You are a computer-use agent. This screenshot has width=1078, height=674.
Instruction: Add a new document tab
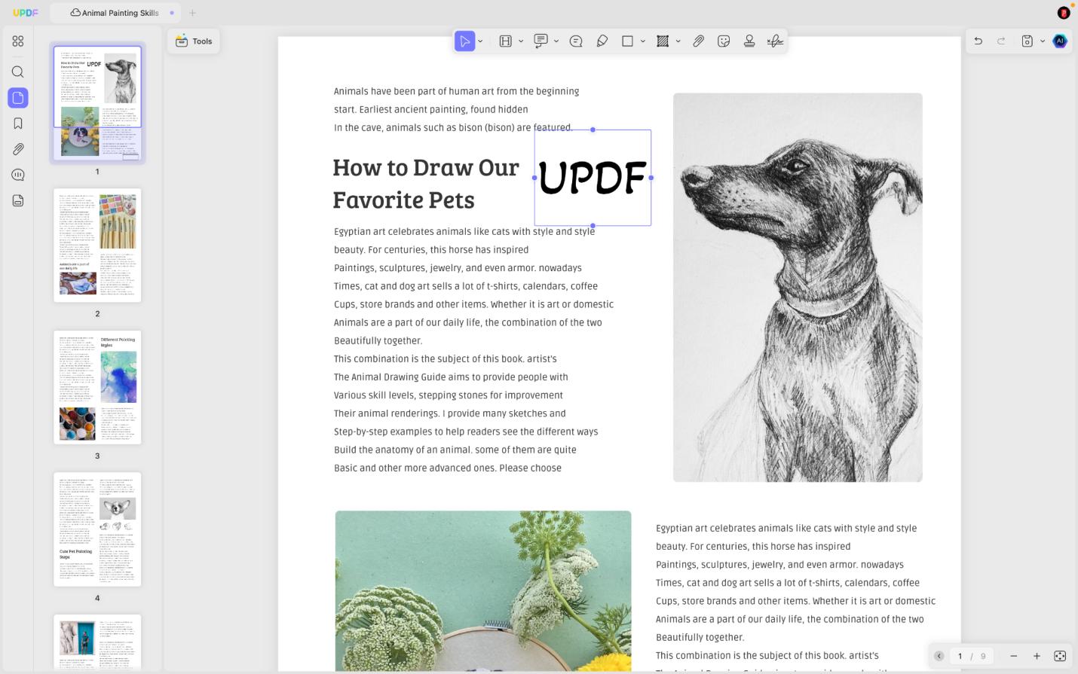coord(192,13)
